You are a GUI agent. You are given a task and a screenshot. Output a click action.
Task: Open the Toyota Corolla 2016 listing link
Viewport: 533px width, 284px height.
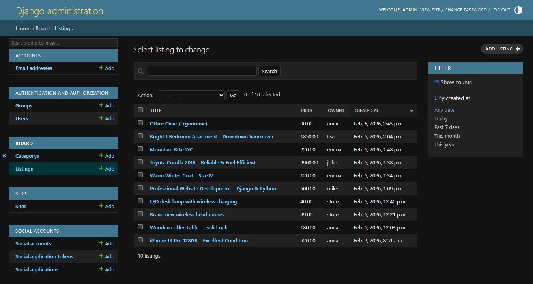click(x=202, y=162)
